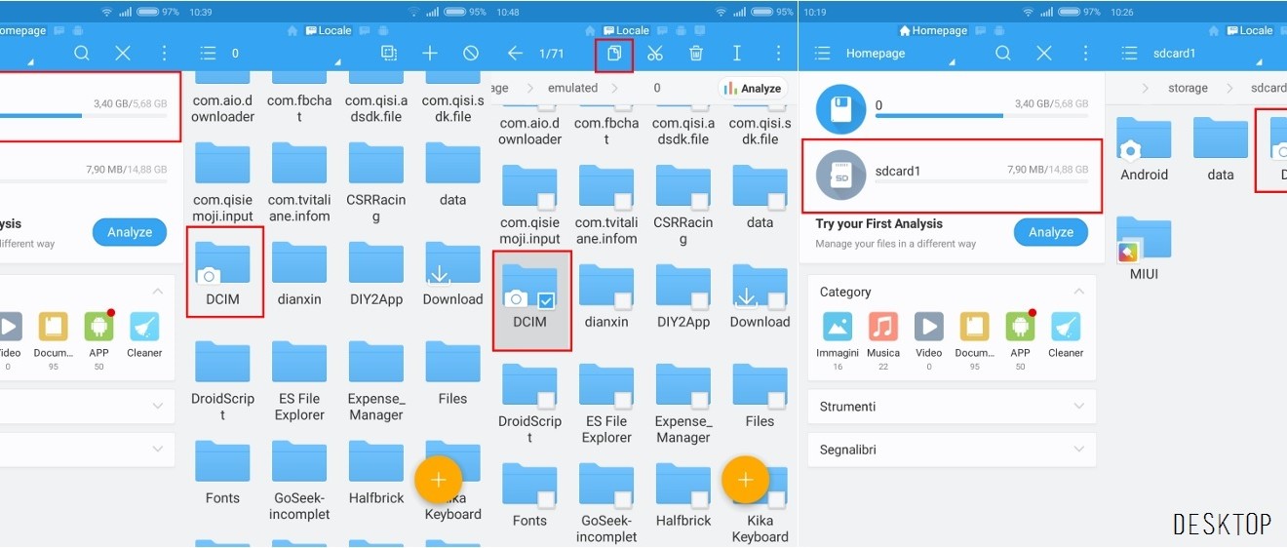Open the Halfbrick folder without a checkbox
The height and width of the screenshot is (548, 1287).
click(x=375, y=462)
